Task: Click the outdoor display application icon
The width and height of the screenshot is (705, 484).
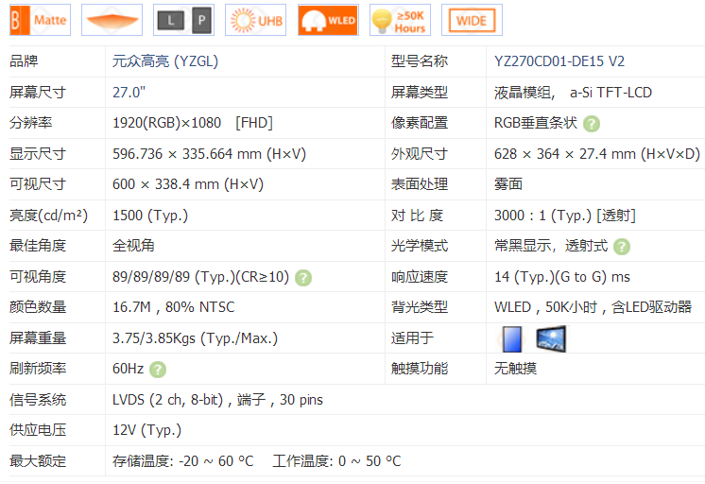Action: (551, 338)
